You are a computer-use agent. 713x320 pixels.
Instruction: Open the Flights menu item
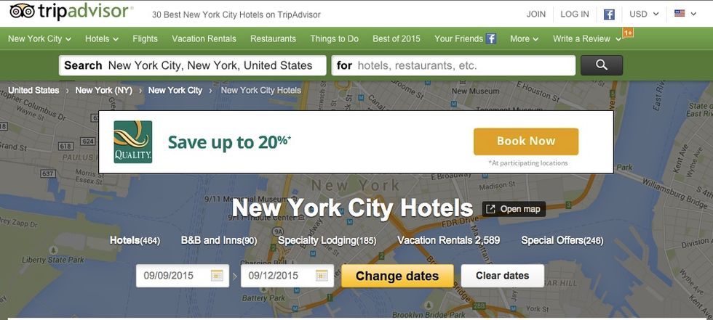(145, 39)
